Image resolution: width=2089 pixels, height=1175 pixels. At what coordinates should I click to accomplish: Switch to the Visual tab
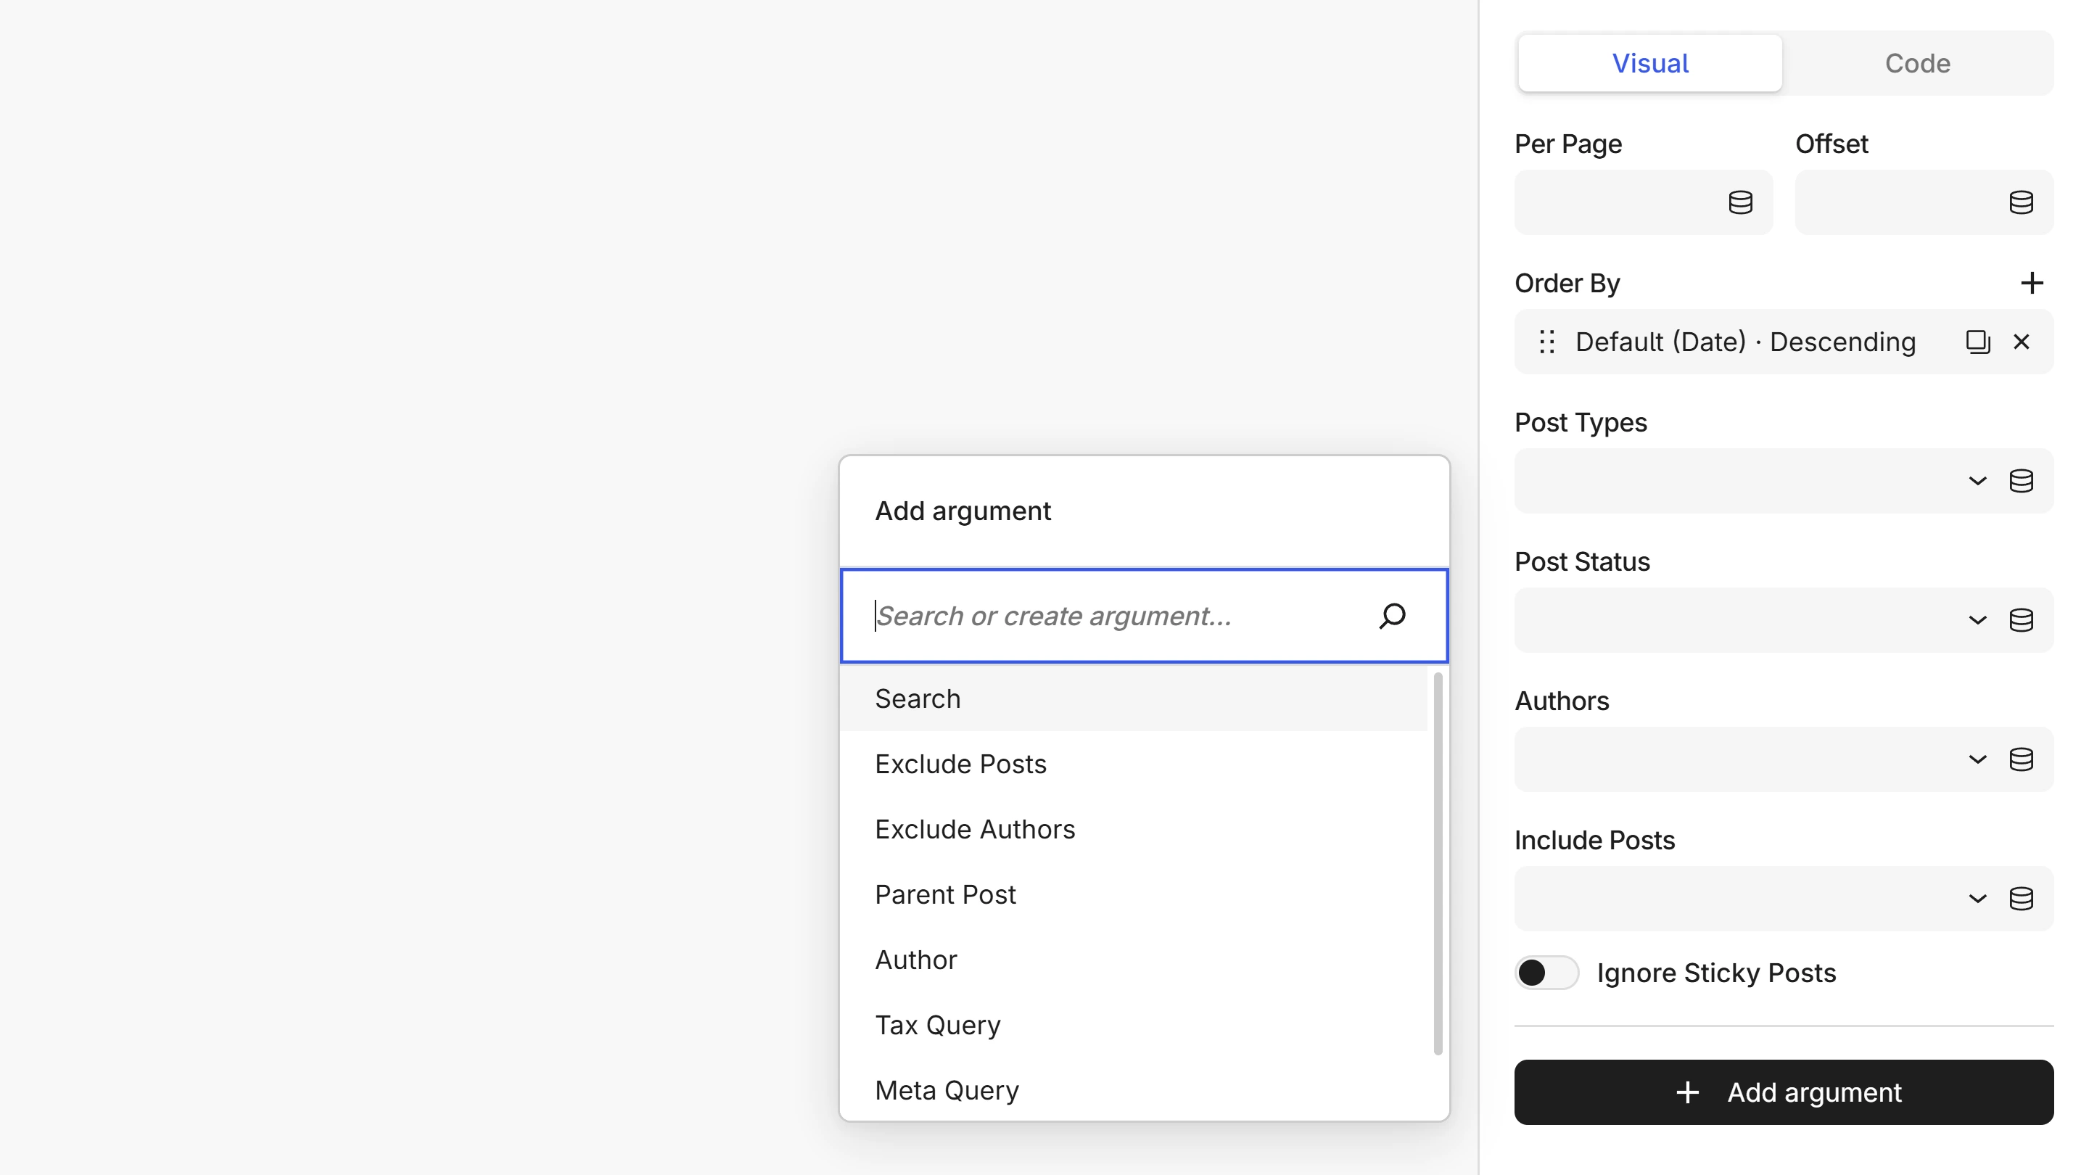(x=1649, y=63)
